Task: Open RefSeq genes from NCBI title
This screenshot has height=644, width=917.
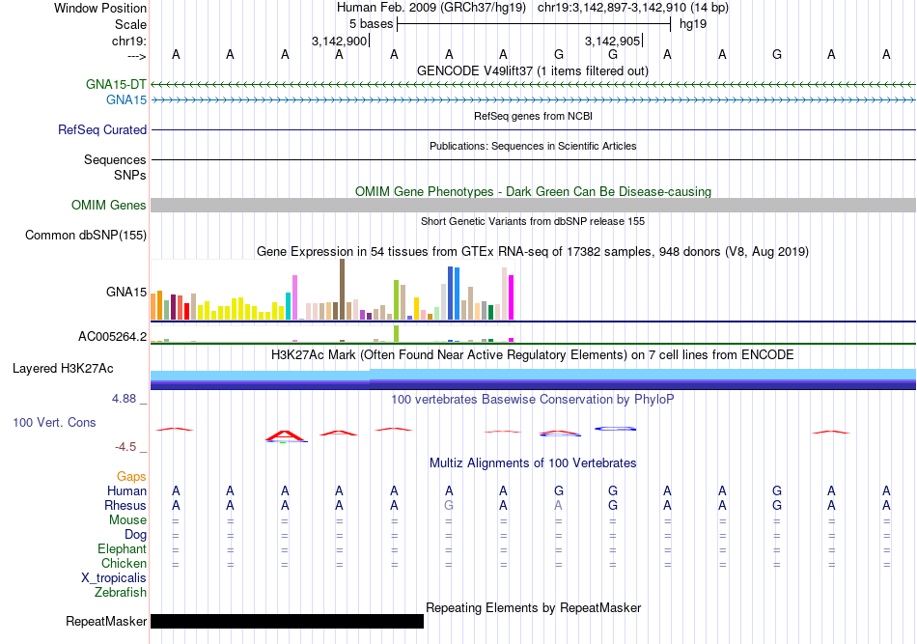Action: [x=533, y=116]
